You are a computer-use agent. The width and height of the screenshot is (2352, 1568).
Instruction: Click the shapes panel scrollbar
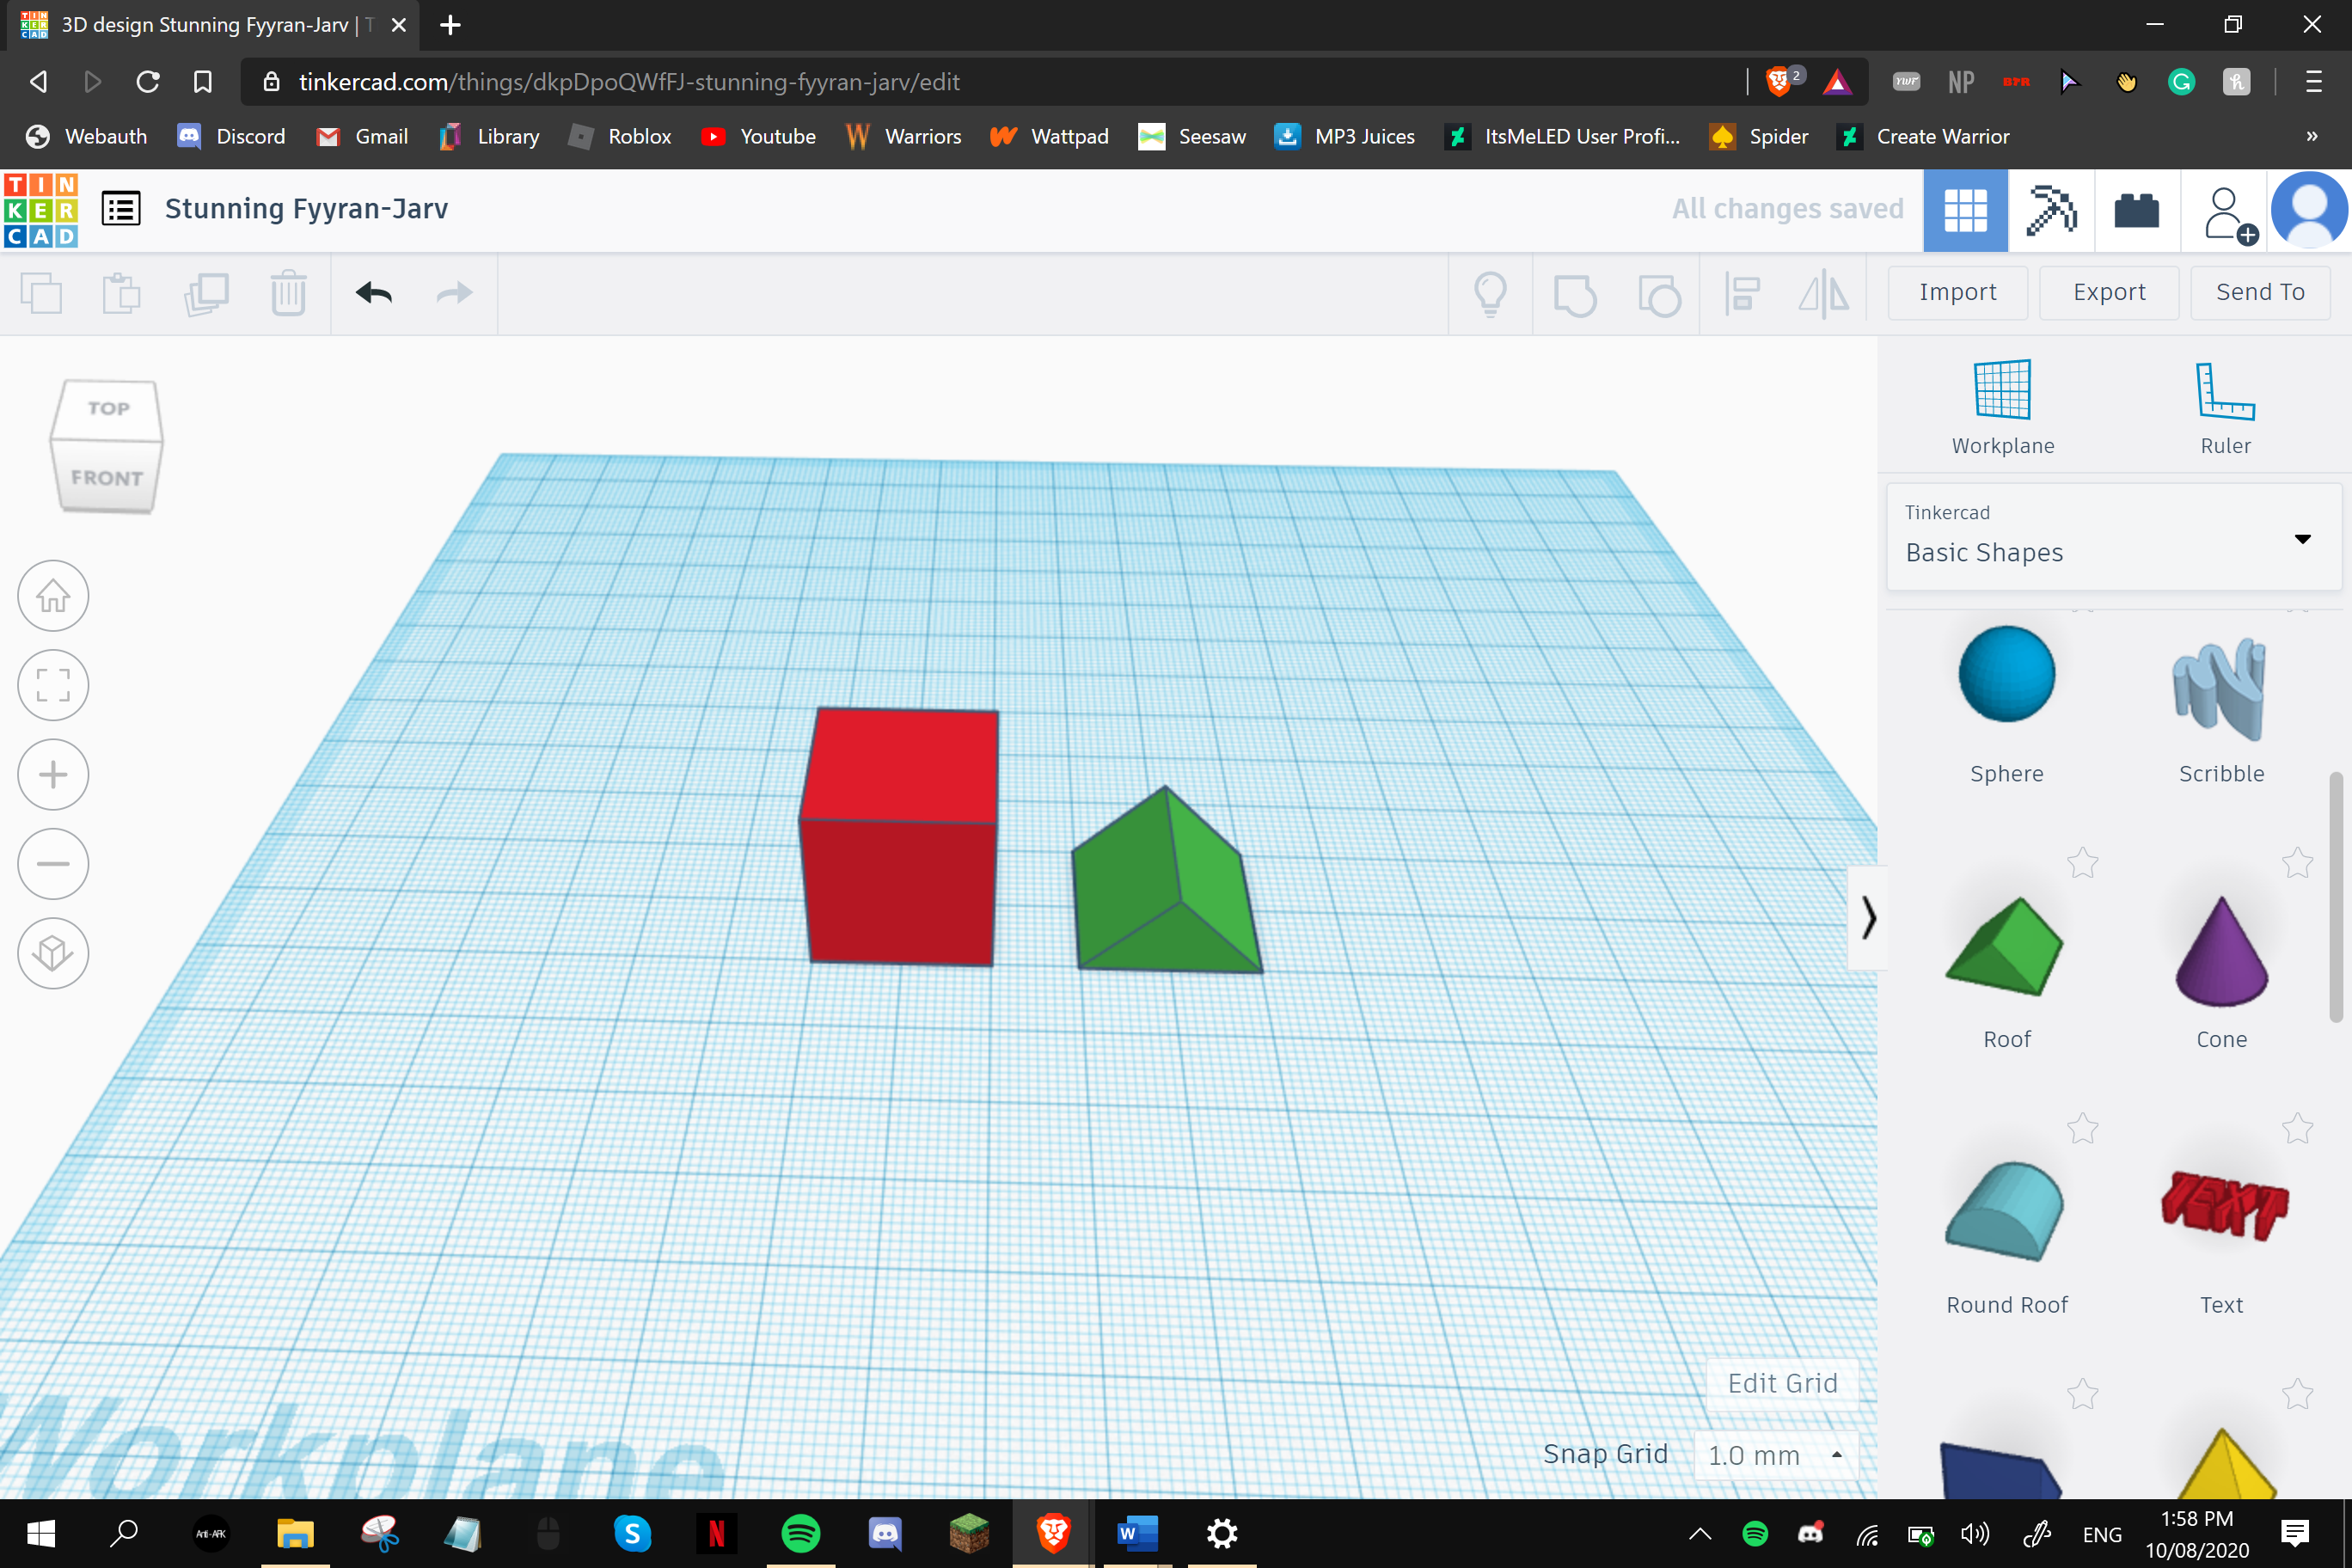tap(2336, 897)
